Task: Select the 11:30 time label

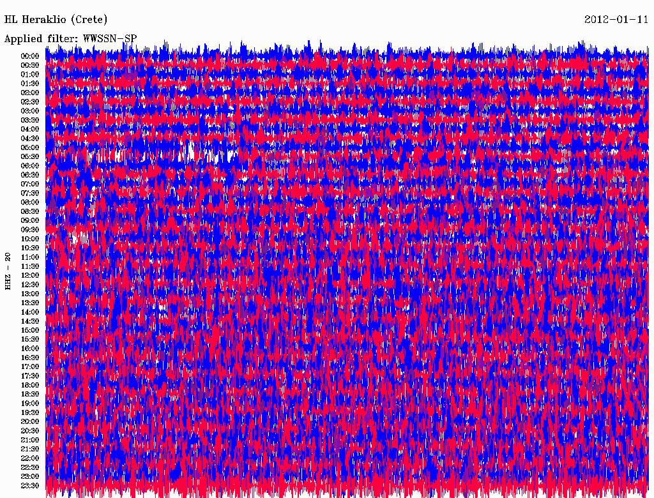Action: (x=30, y=266)
